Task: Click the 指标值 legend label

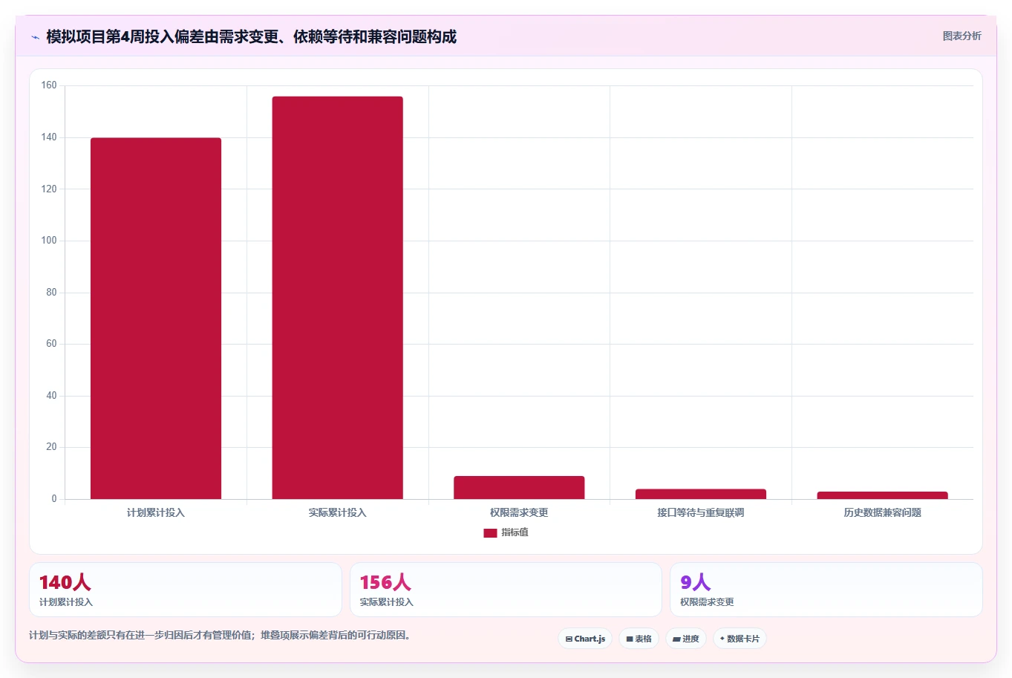Action: click(x=515, y=532)
